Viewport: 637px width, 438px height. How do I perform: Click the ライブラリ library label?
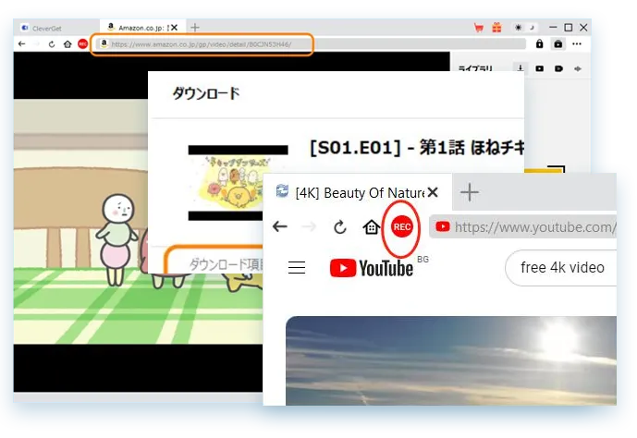point(475,68)
